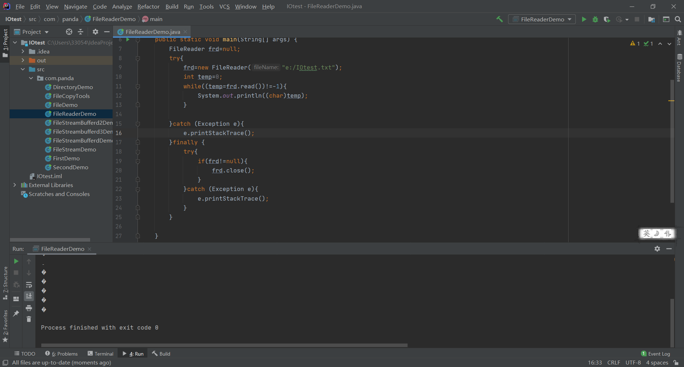Rerun FileReaderDemo in Run panel
This screenshot has height=367, width=684.
[16, 261]
